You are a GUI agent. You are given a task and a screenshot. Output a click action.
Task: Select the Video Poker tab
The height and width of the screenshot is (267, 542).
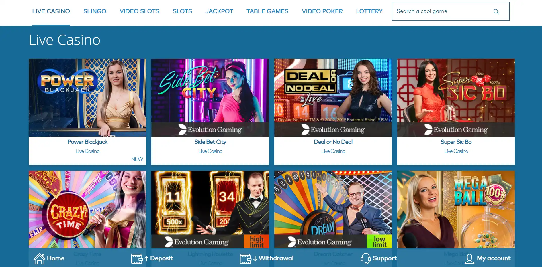coord(322,11)
